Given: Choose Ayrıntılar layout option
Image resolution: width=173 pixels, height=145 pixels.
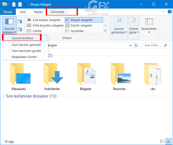Looking at the screenshot, I should coord(75,31).
